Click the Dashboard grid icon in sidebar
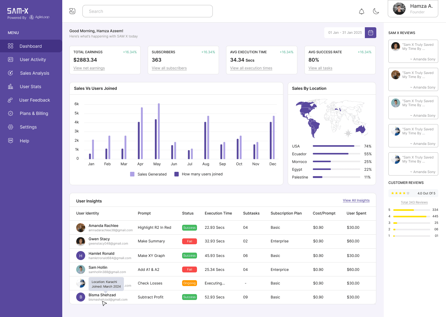 (11, 46)
